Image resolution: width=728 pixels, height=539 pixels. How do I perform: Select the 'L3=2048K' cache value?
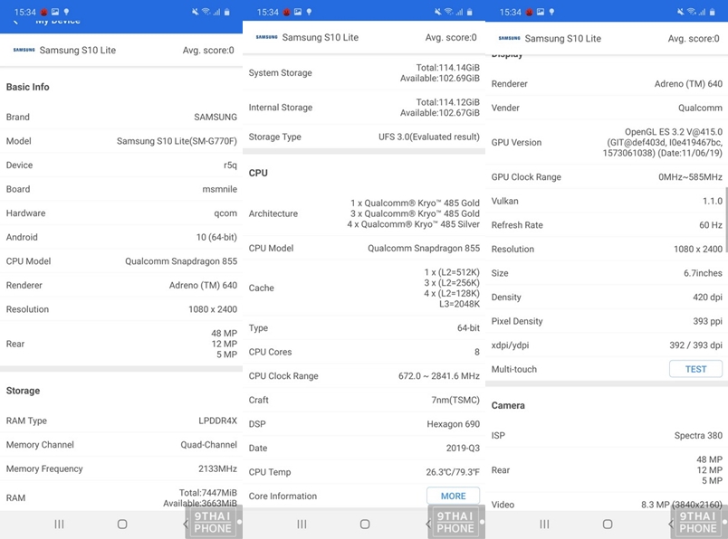pos(459,304)
